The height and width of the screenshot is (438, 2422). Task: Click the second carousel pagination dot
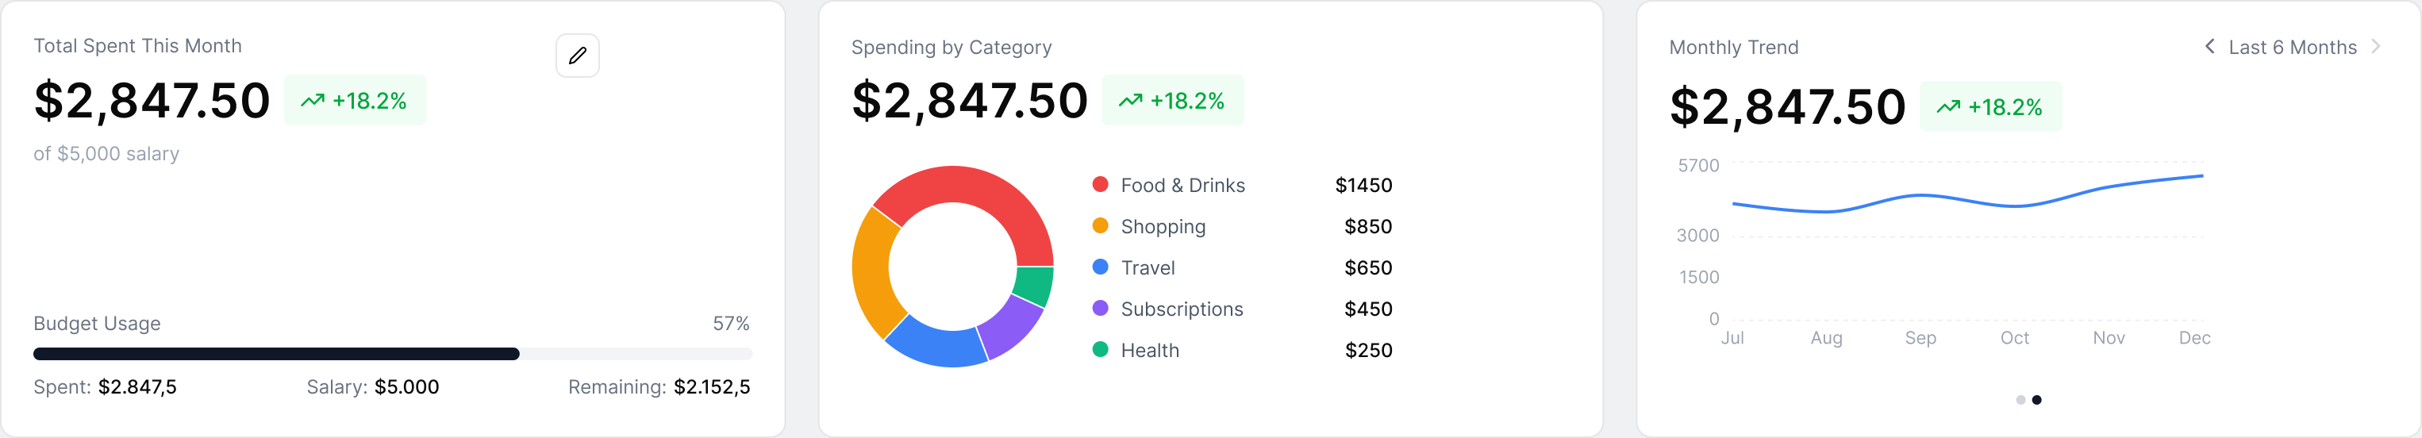tap(2036, 399)
